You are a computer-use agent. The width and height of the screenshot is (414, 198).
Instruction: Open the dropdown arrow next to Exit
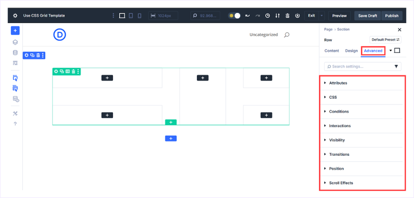(x=322, y=16)
